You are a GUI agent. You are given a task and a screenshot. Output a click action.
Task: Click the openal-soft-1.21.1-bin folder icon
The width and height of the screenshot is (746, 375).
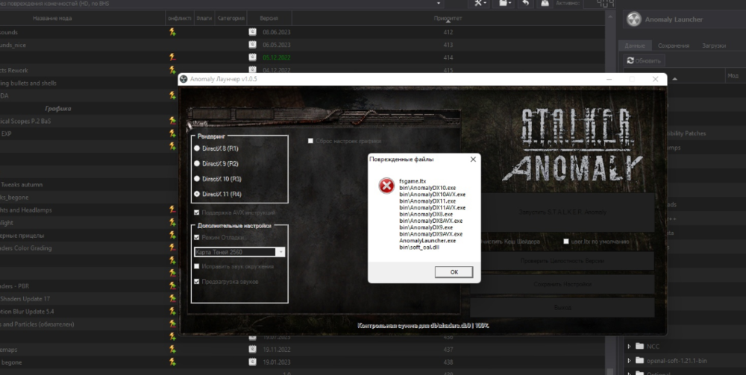639,361
